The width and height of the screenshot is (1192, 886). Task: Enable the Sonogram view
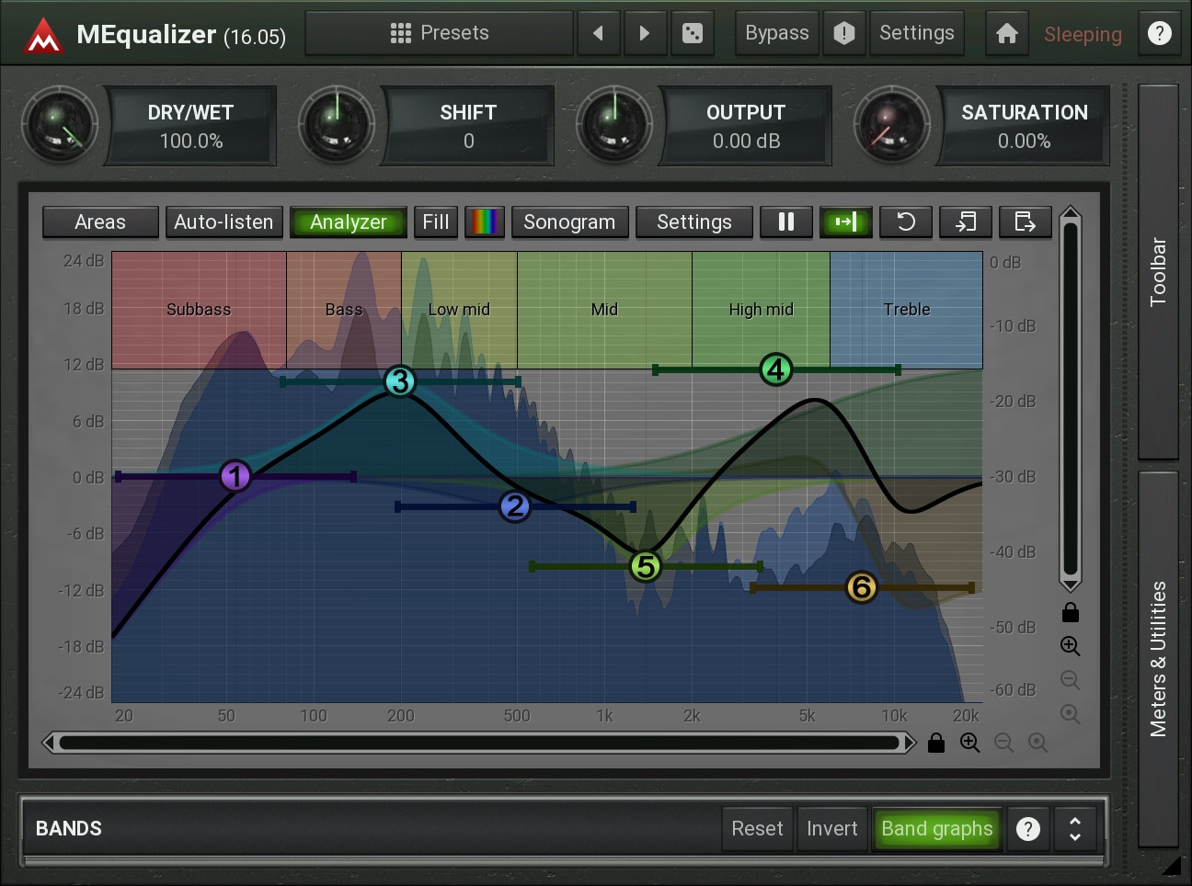(569, 221)
